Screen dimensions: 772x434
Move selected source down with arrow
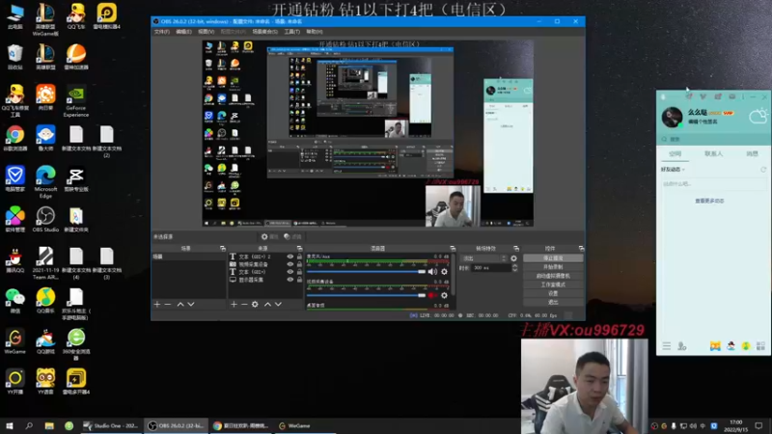[x=278, y=305]
